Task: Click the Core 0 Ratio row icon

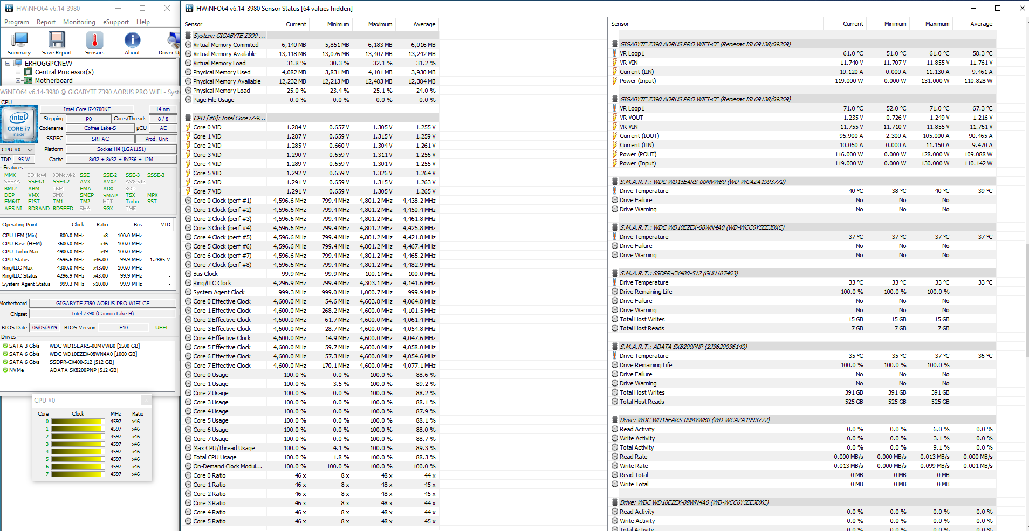Action: [x=188, y=475]
